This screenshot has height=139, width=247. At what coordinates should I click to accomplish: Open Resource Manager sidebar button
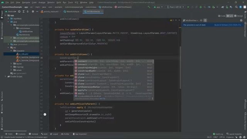coord(2,31)
